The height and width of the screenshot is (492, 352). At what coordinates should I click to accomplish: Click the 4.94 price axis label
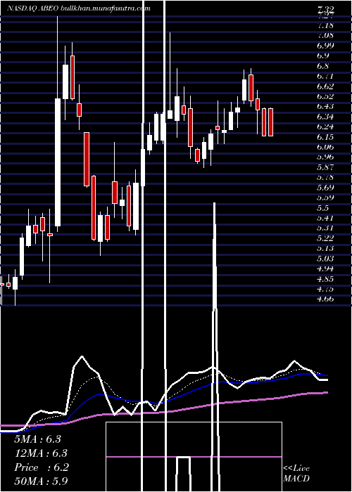325,268
